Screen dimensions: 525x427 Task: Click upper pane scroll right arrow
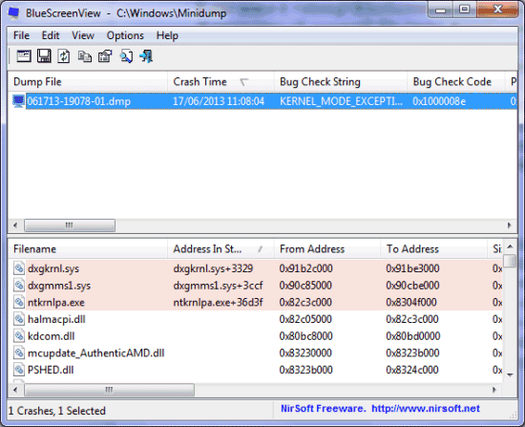(510, 225)
